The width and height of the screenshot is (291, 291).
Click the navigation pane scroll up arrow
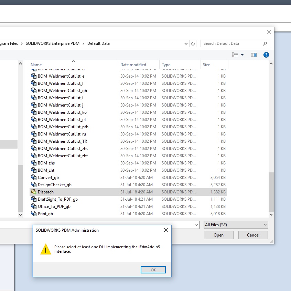20,64
